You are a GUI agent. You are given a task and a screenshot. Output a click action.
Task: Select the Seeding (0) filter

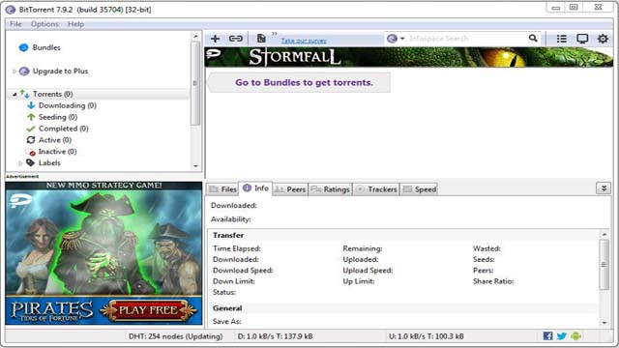coord(58,117)
